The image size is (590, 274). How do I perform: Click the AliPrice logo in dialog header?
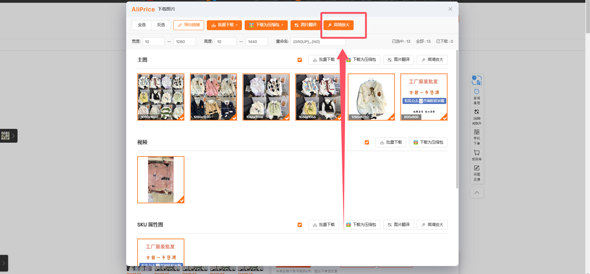143,9
